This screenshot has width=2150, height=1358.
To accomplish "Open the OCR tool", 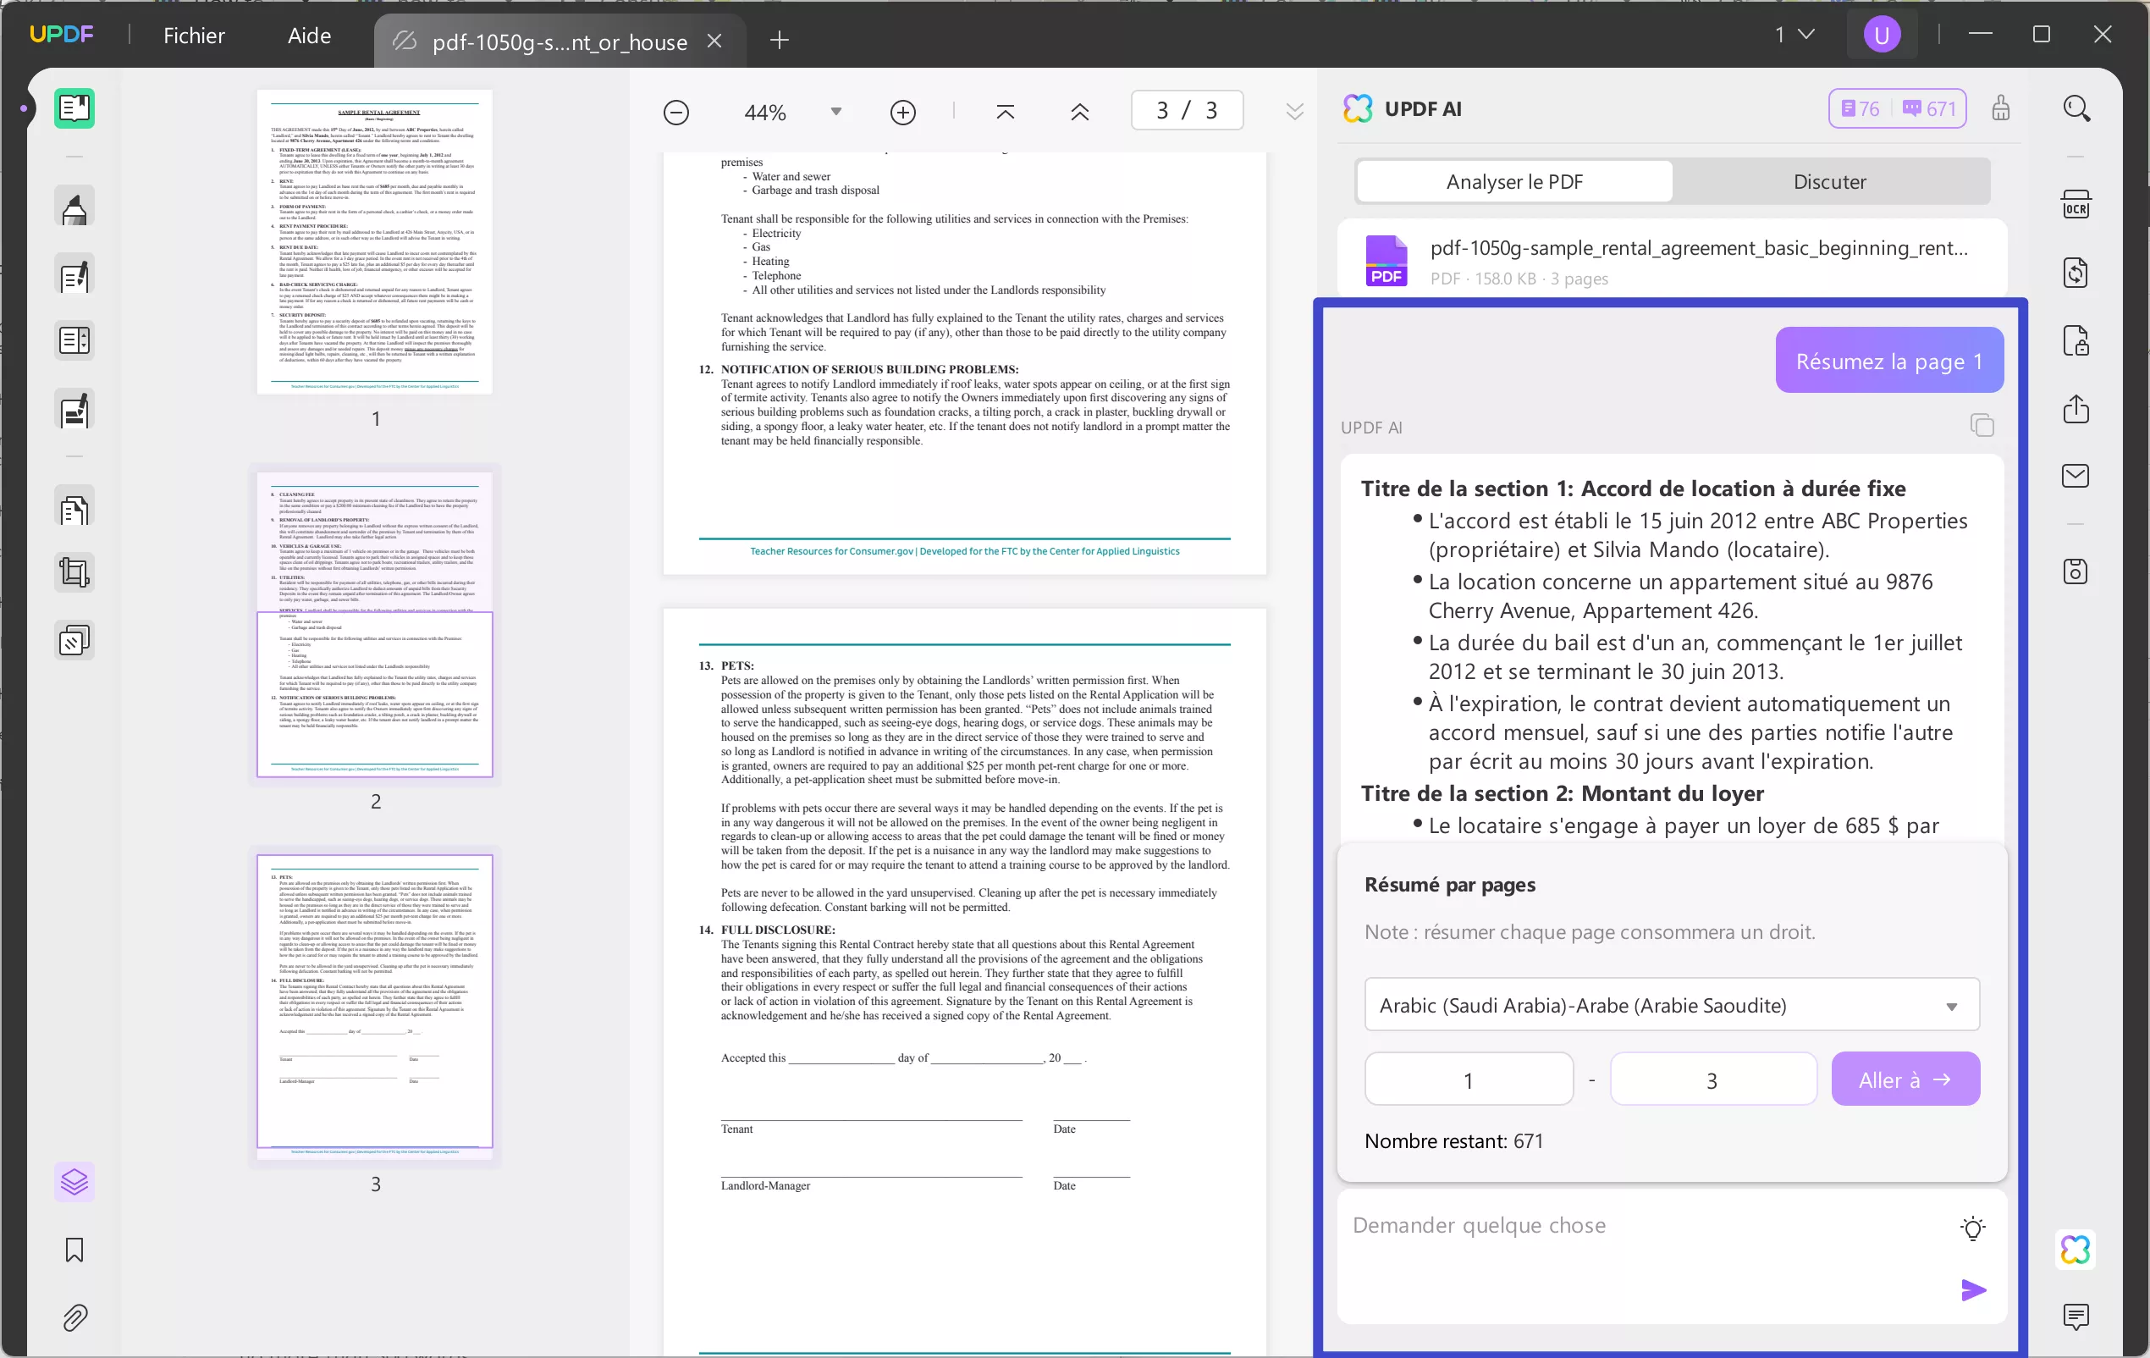I will pyautogui.click(x=2076, y=203).
